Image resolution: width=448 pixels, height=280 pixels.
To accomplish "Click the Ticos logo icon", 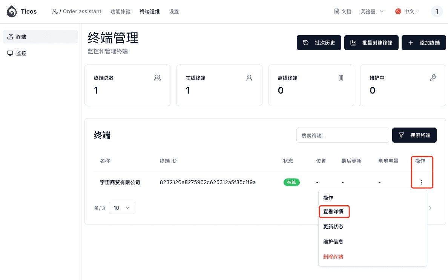I will [12, 12].
